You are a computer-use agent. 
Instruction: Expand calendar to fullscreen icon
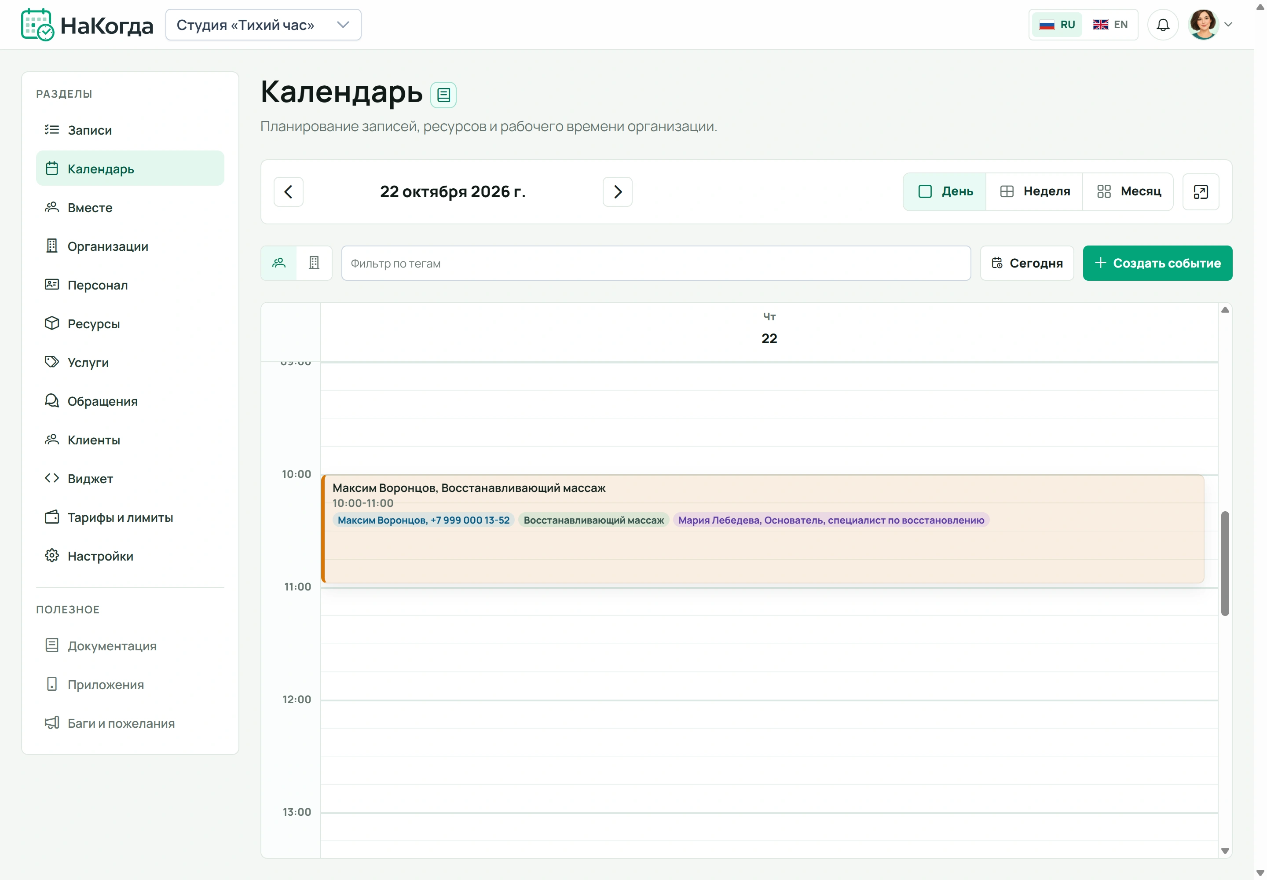pos(1200,192)
